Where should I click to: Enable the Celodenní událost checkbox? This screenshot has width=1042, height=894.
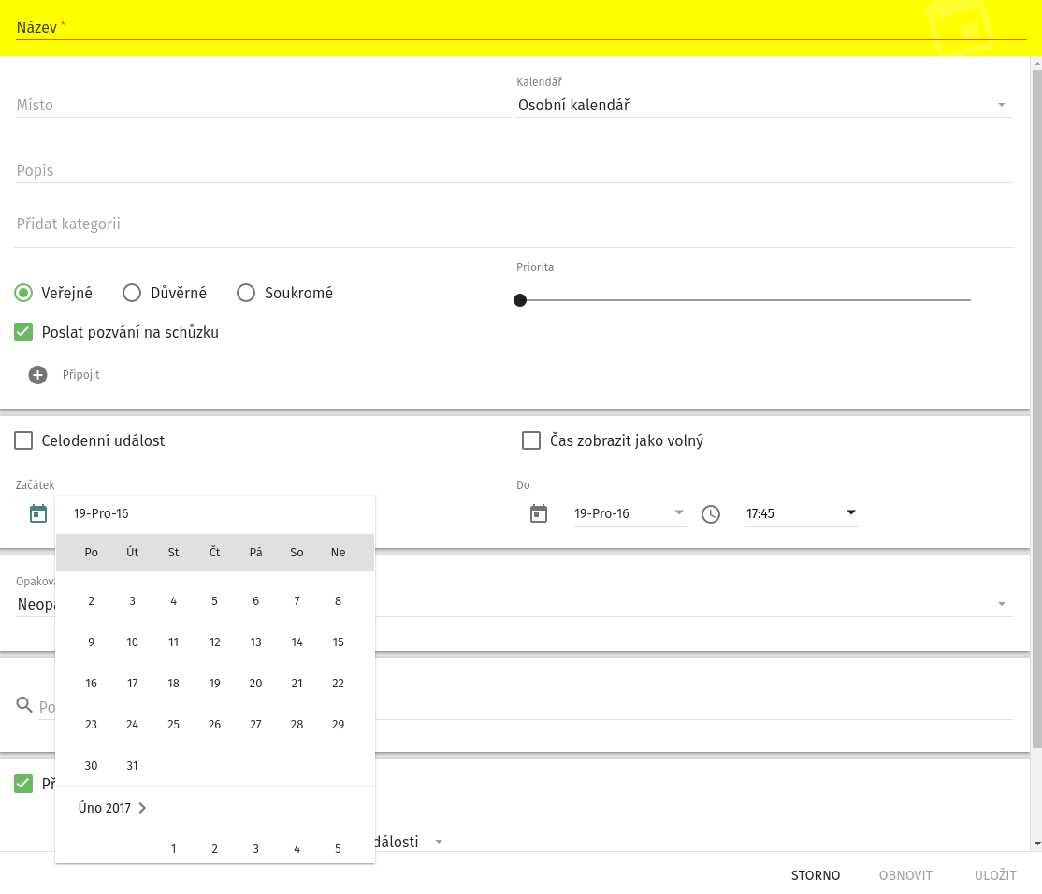24,440
